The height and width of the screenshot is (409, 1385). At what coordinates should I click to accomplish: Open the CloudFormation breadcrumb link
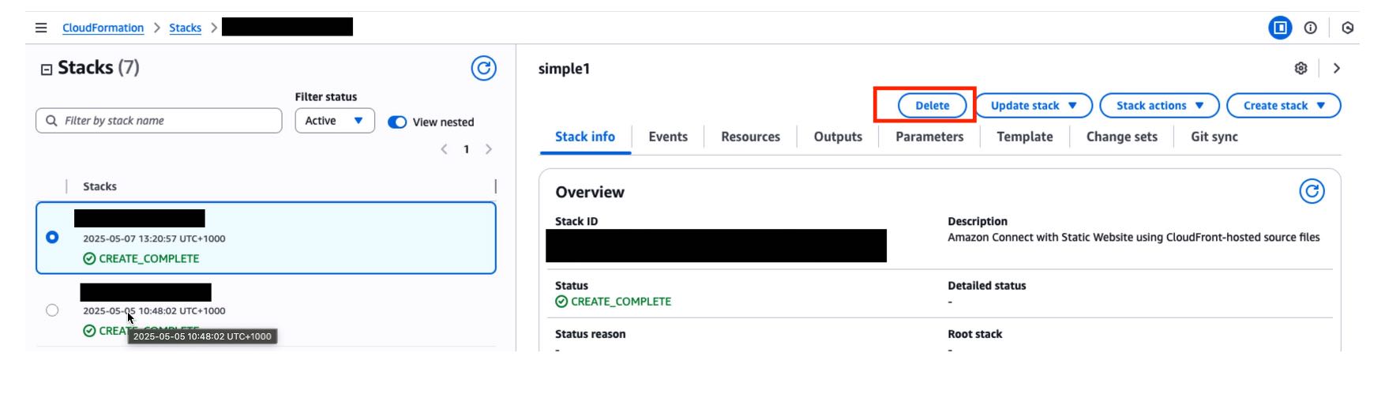point(103,28)
